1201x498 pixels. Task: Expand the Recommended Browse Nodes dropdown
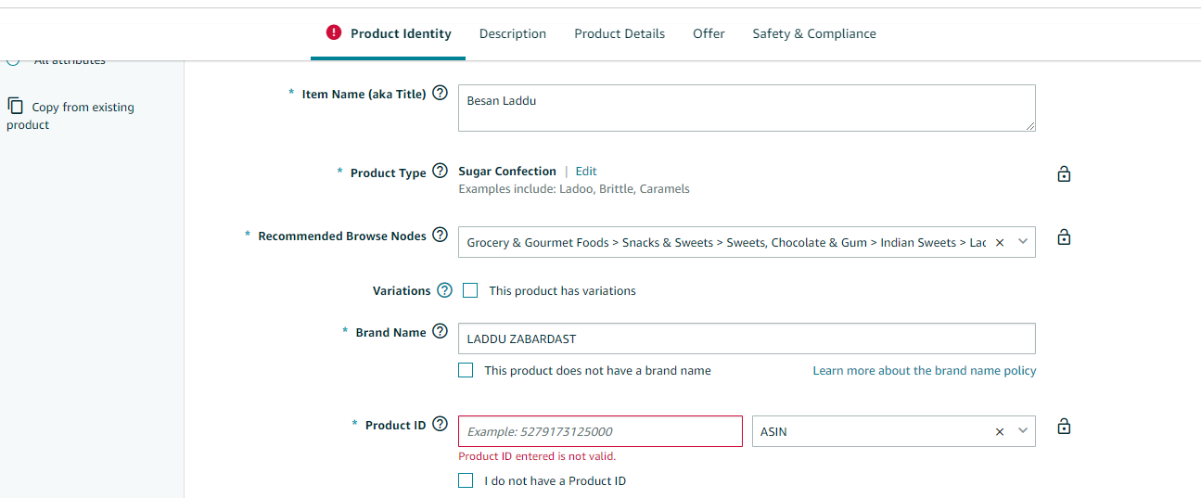pos(1023,242)
